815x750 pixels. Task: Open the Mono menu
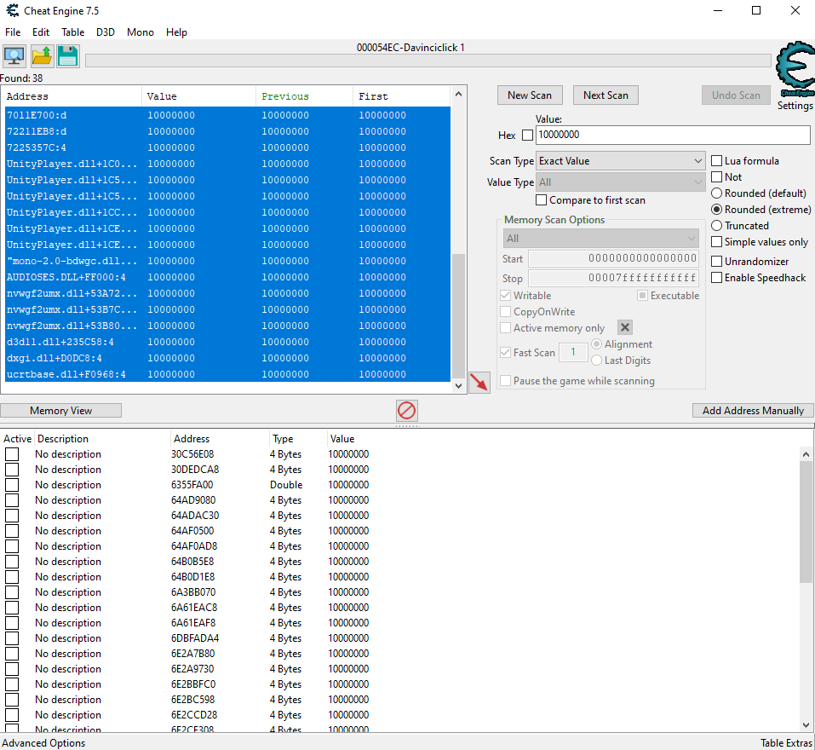coord(140,32)
